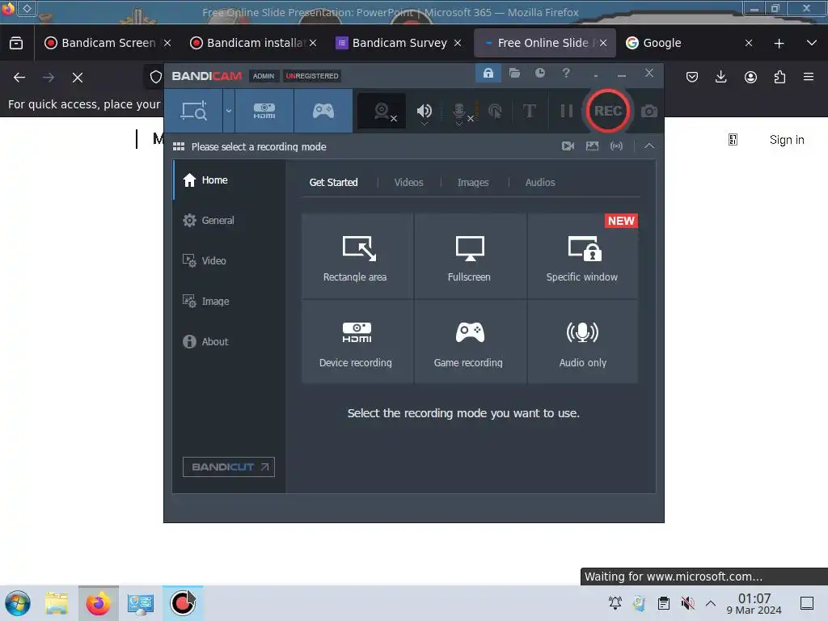828x621 pixels.
Task: Open a new Firefox tab
Action: point(779,44)
